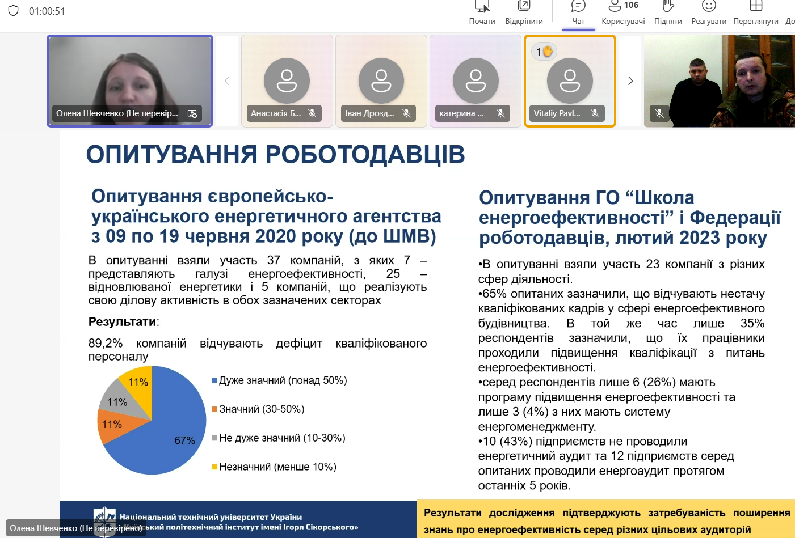Click muted mic icon on Іван Дрозд tile

pyautogui.click(x=406, y=113)
